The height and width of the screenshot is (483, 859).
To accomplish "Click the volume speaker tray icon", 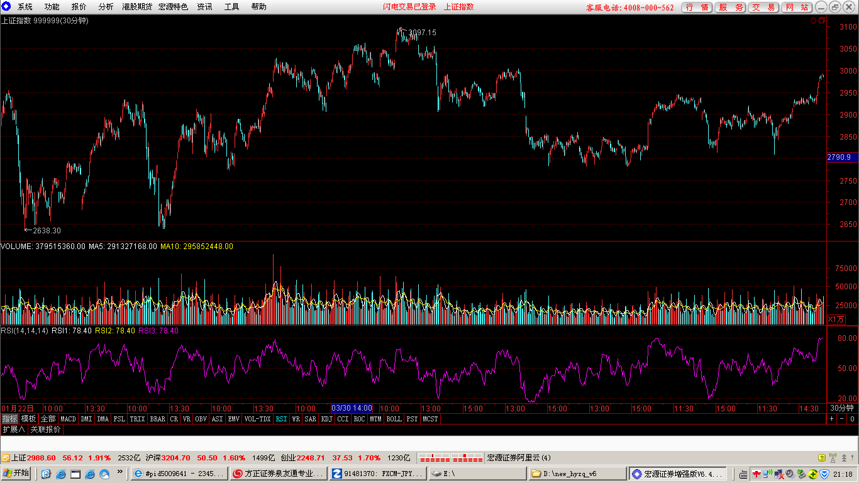I will point(792,474).
